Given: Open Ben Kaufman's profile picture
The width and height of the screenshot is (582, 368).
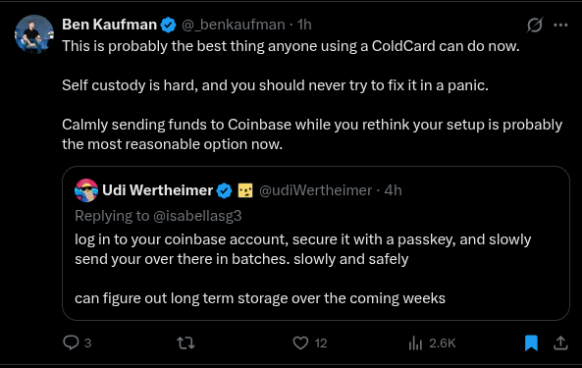Looking at the screenshot, I should [x=34, y=34].
